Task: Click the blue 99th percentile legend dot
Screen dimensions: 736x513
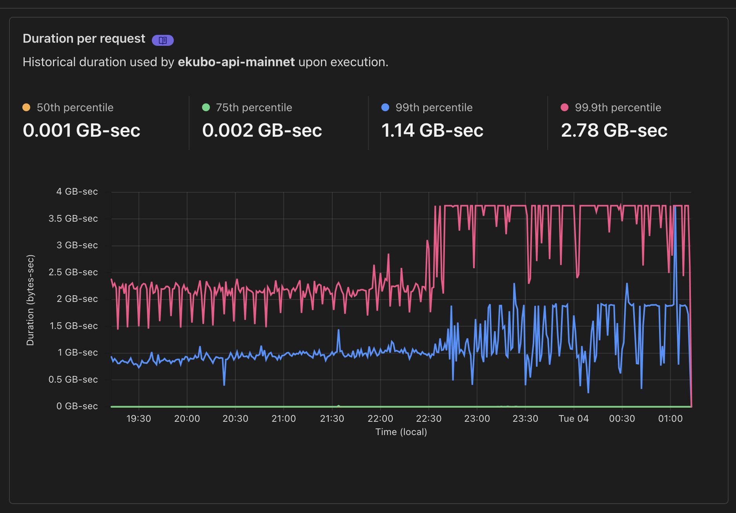Action: (x=385, y=106)
